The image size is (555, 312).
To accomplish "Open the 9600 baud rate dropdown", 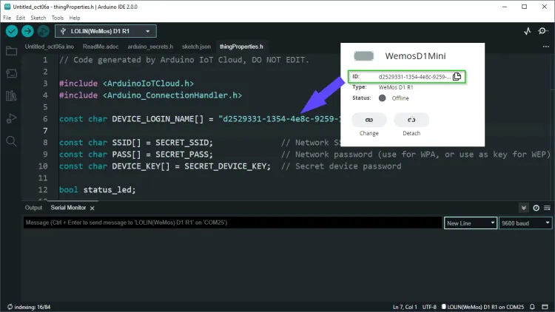I will (x=525, y=223).
